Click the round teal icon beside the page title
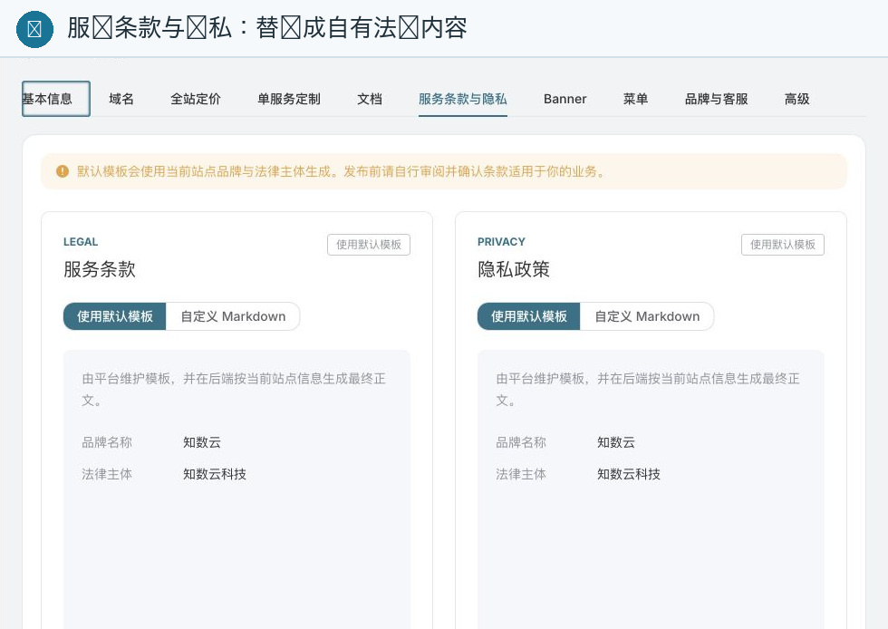Image resolution: width=888 pixels, height=629 pixels. [x=34, y=29]
